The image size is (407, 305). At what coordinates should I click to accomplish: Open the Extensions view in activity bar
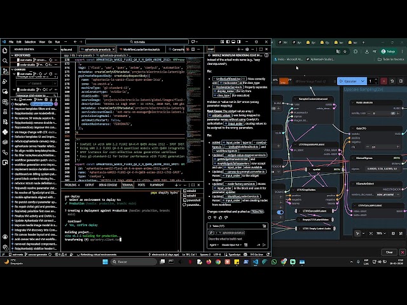(x=5, y=102)
